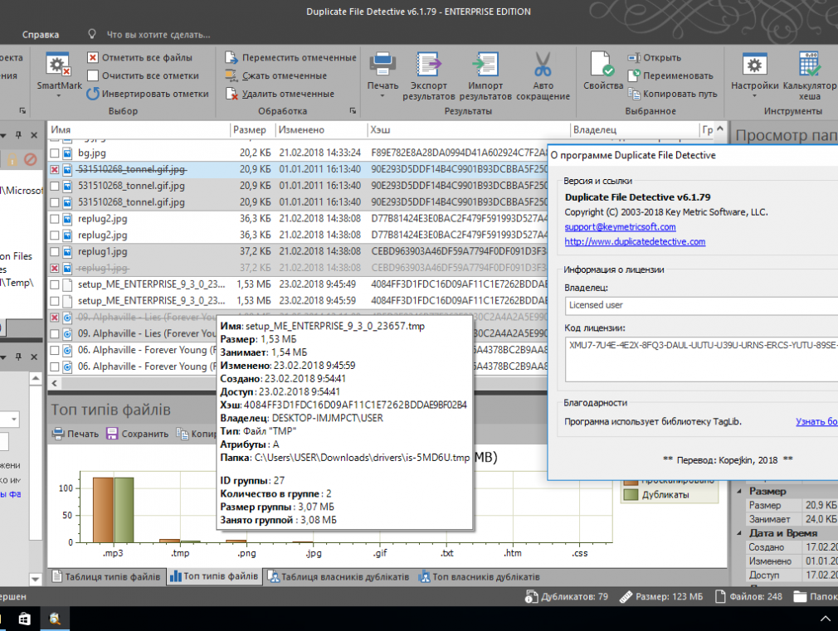Screen dimensions: 838x631
Task: Expand the Print (Печать) dropdown arrow
Action: [x=382, y=96]
